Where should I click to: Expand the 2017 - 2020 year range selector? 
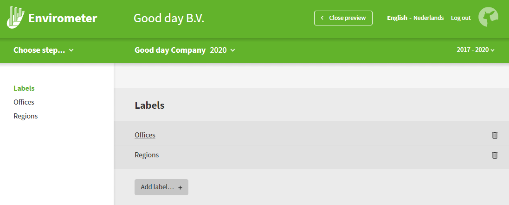coord(476,50)
